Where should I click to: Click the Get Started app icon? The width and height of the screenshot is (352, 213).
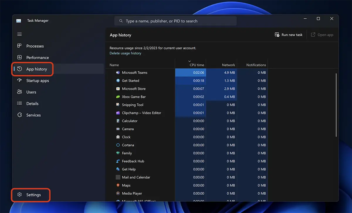118,81
